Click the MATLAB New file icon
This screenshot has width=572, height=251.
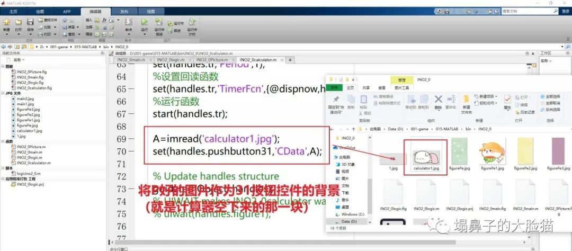pyautogui.click(x=6, y=22)
